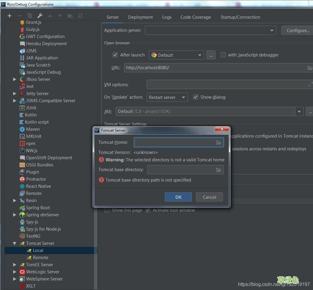The image size is (313, 290).
Task: Enable the with JavaScript debugger checkbox
Action: point(223,55)
